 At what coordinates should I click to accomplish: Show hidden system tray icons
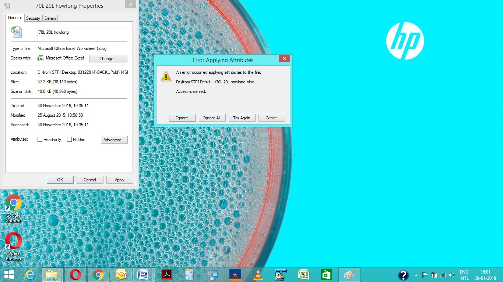coord(416,275)
